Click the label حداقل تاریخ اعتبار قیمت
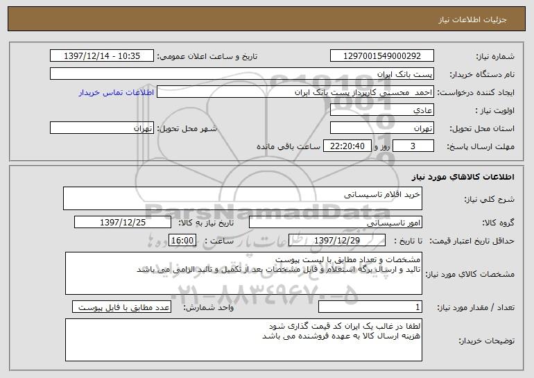The image size is (534, 378). coord(472,241)
